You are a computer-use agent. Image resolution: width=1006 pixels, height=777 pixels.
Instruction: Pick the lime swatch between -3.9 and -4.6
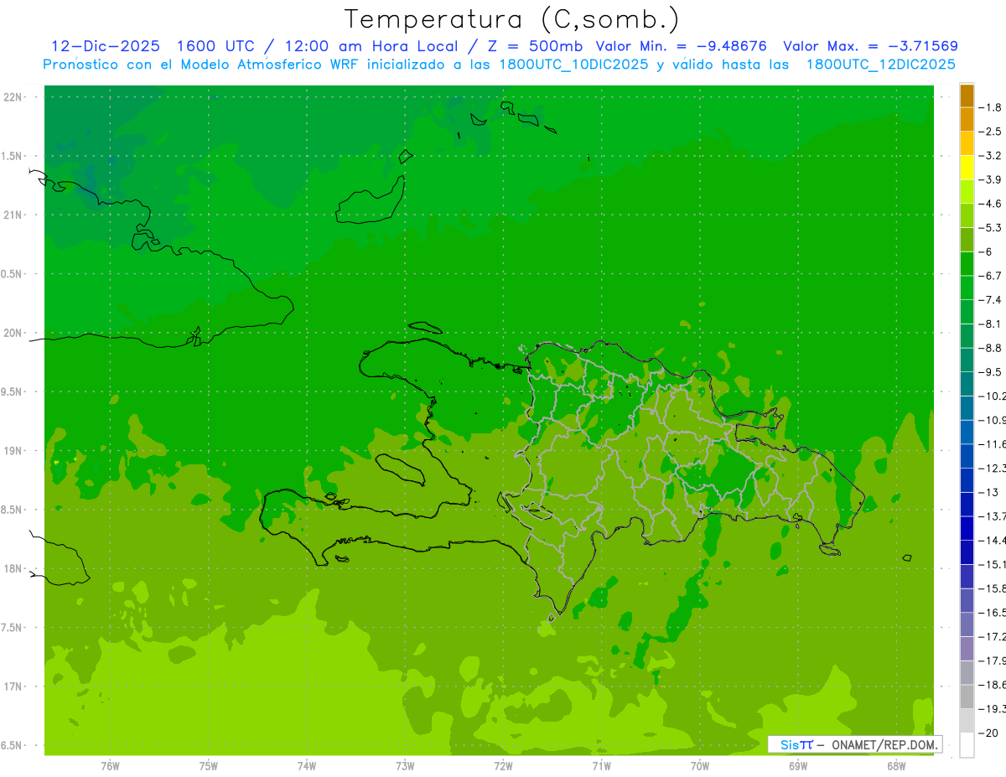click(967, 192)
